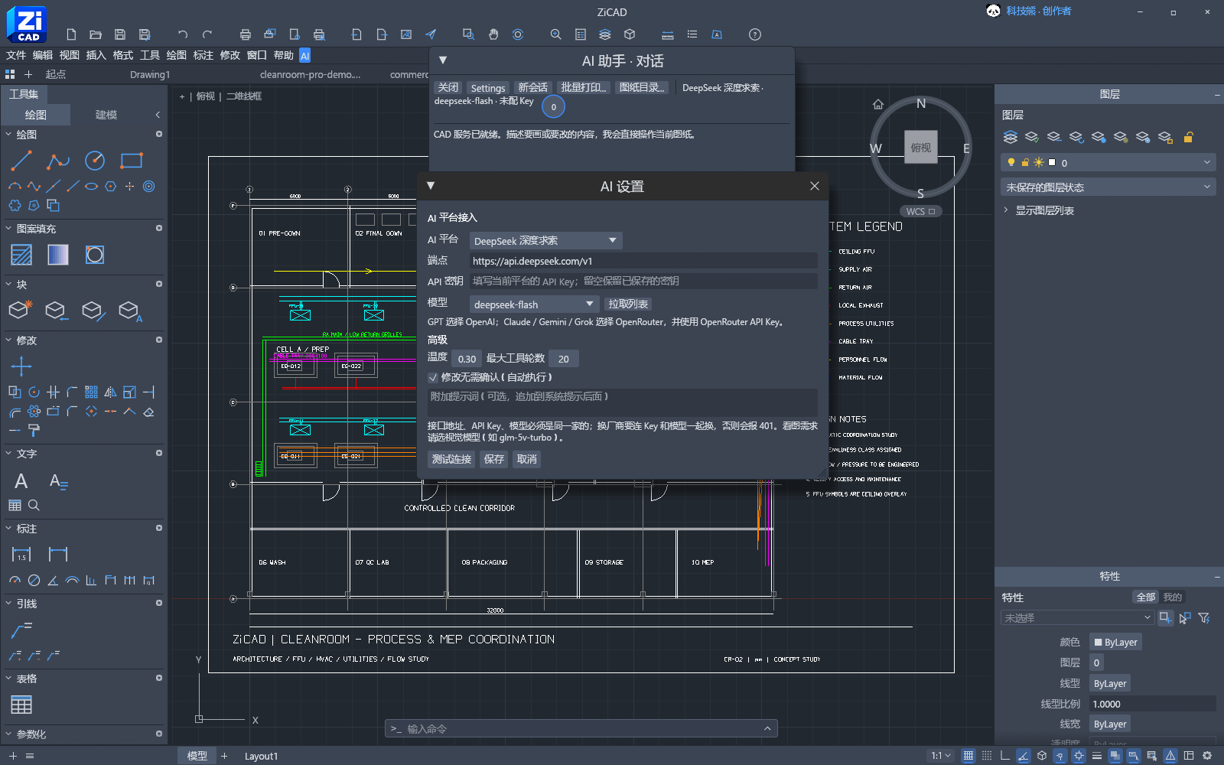
Task: Click the Home icon near the compass
Action: pos(878,105)
